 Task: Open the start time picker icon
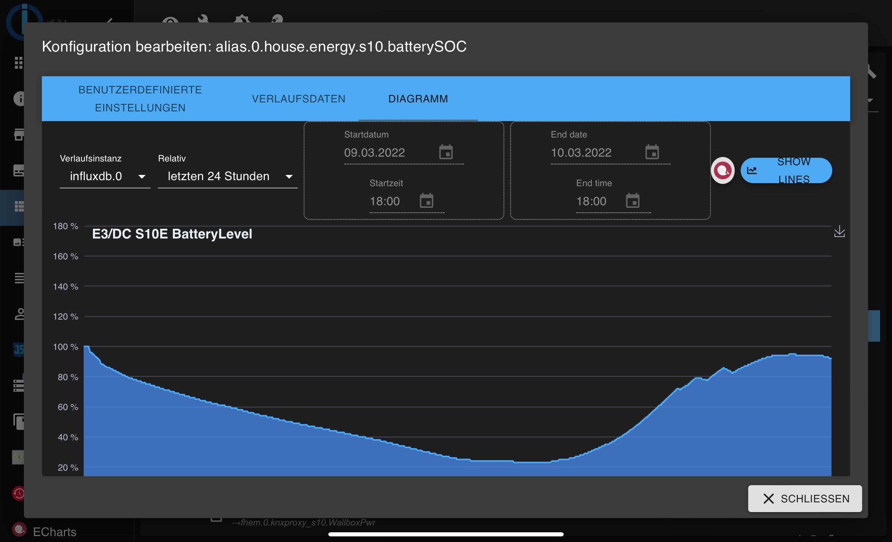[426, 201]
